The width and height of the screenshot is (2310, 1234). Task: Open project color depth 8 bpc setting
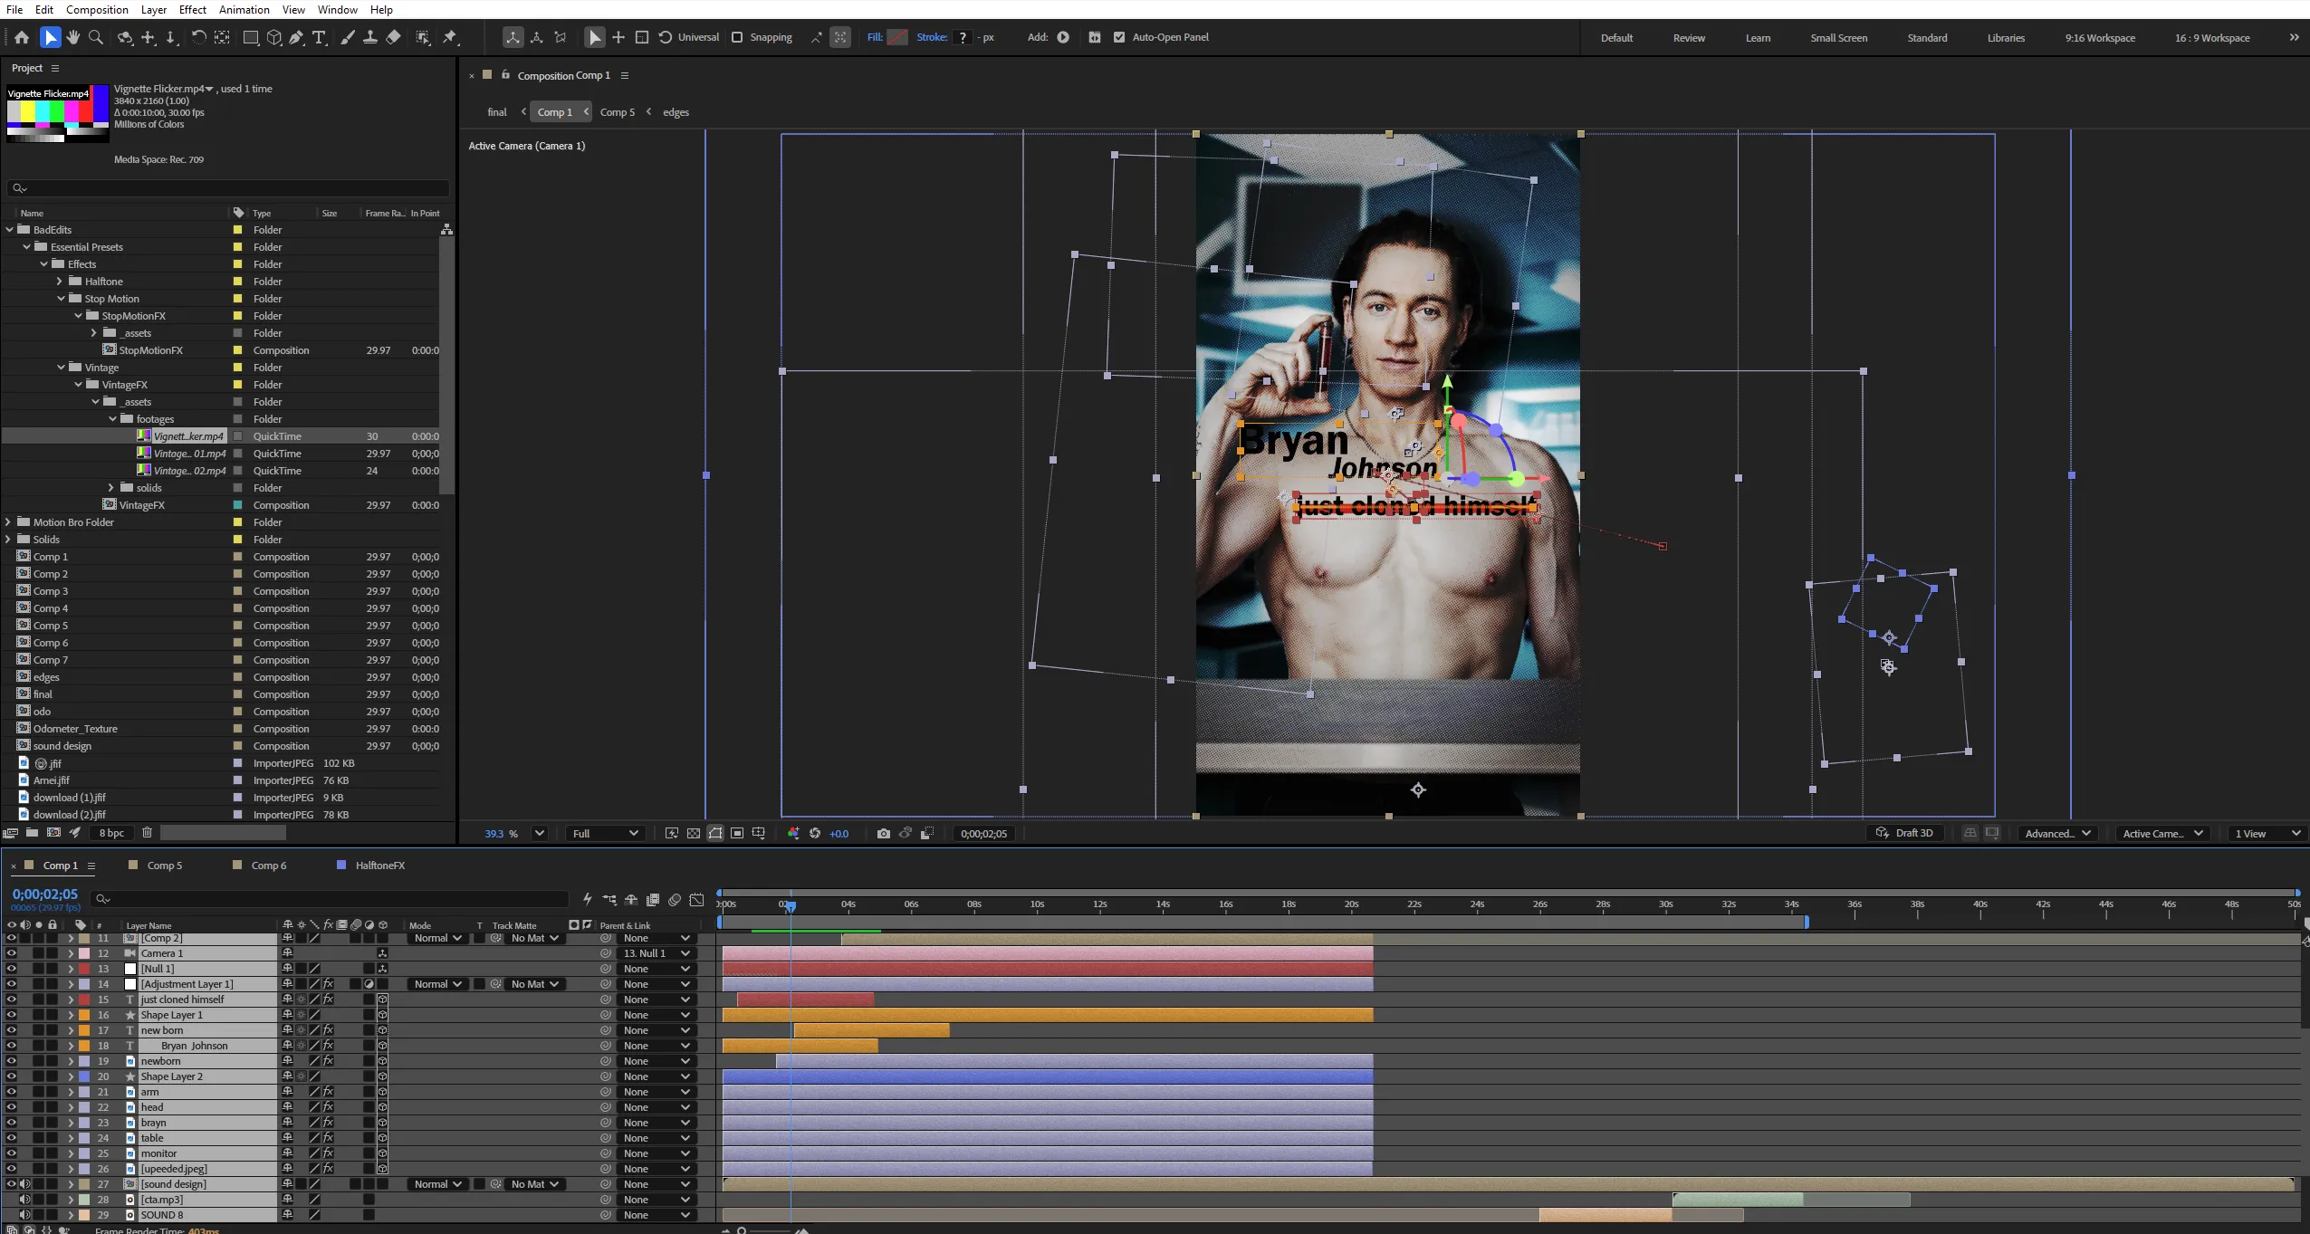click(x=111, y=833)
